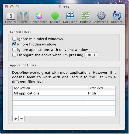The width and height of the screenshot is (129, 134).
Task: Minimize the window with yellow button
Action: (x=12, y=7)
